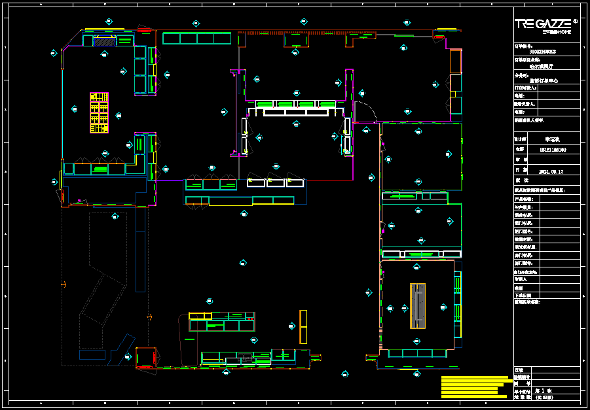Viewport: 590px width, 410px height.
Task: Click the registered trademark symbol beside the logo
Action: [575, 21]
